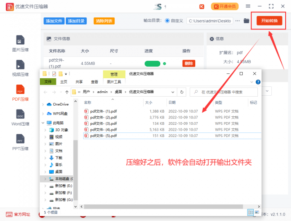Image resolution: width=291 pixels, height=221 pixels.
Task: Click the navigation pane vertical scrollbar
Action: 75,170
